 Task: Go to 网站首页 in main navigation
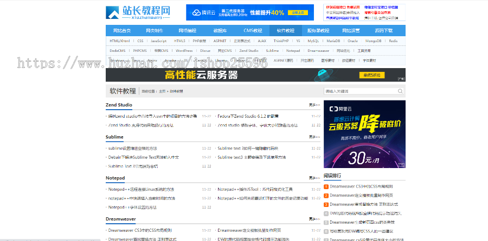[122, 31]
